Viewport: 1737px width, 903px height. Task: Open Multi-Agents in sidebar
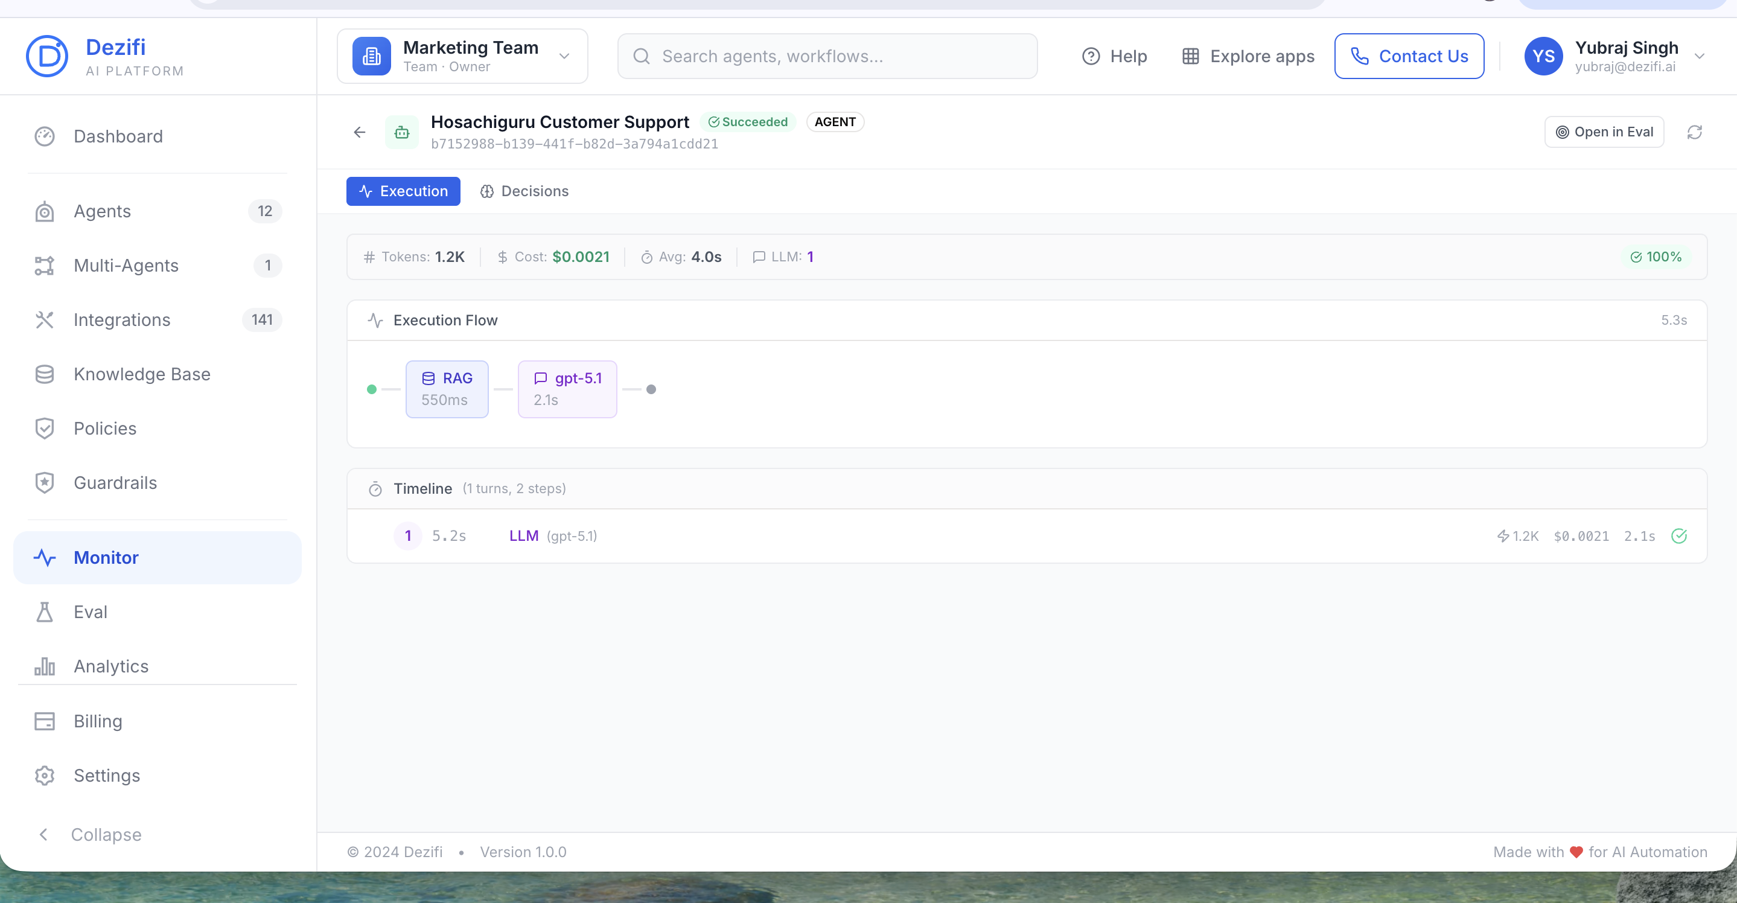[x=157, y=266]
